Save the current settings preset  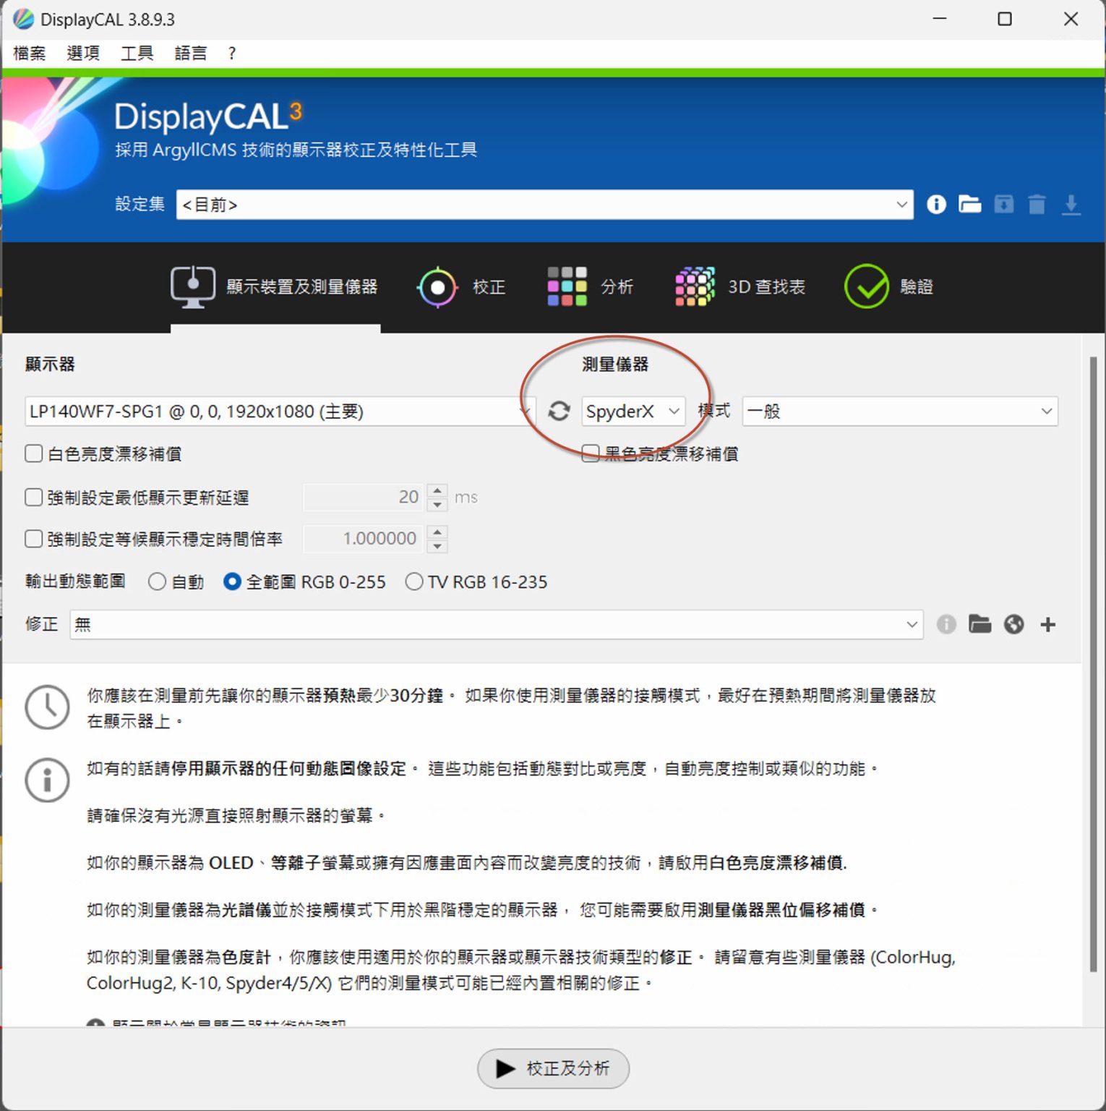point(1003,205)
